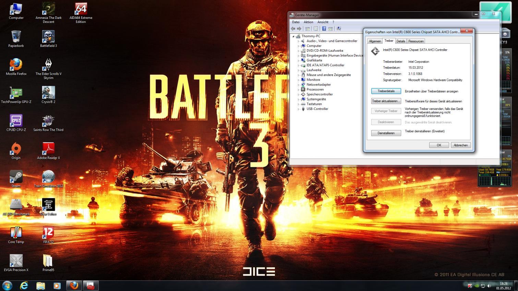The width and height of the screenshot is (518, 291).
Task: Select the Train Simulator 2012 icon
Action: (x=48, y=179)
